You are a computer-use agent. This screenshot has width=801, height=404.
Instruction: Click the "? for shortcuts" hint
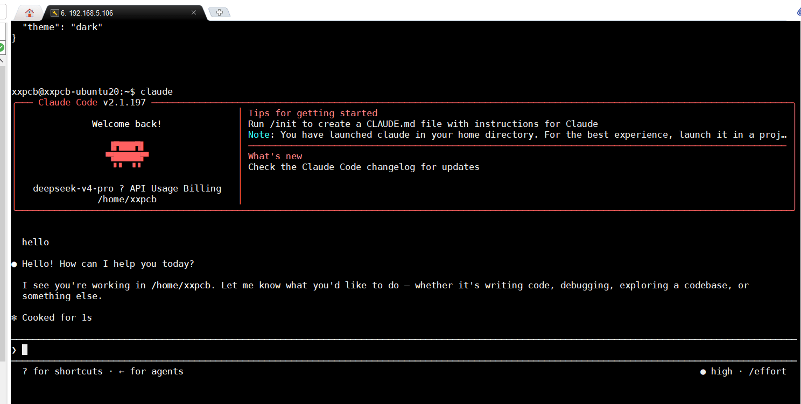click(62, 371)
